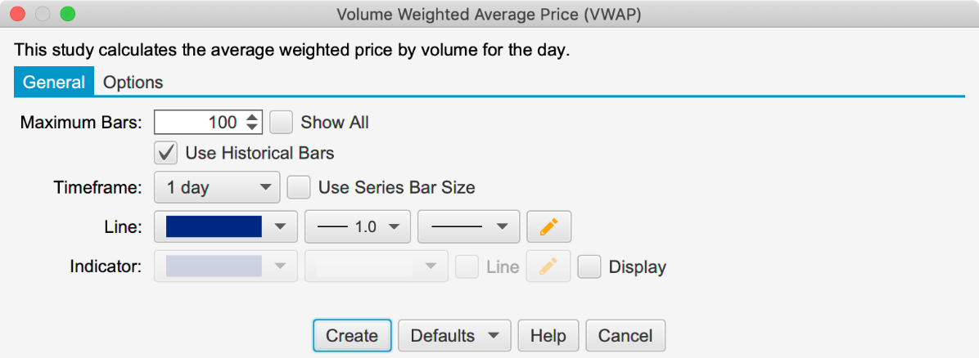Enable the Indicator Display checkbox
Image resolution: width=979 pixels, height=358 pixels.
click(589, 266)
